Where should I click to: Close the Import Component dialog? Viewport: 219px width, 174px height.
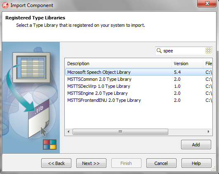207,3
